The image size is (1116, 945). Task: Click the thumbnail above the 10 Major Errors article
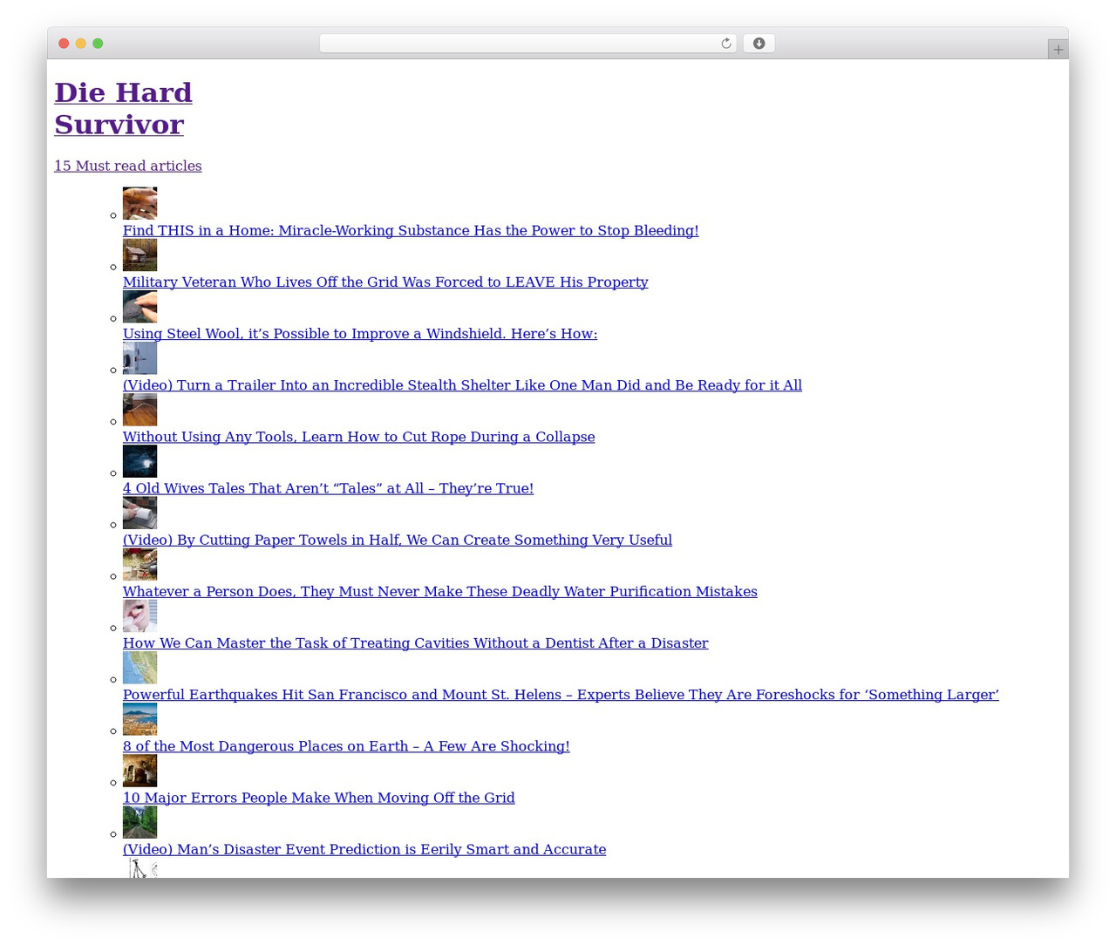(139, 769)
